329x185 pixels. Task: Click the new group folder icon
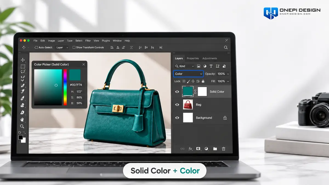pos(215,149)
